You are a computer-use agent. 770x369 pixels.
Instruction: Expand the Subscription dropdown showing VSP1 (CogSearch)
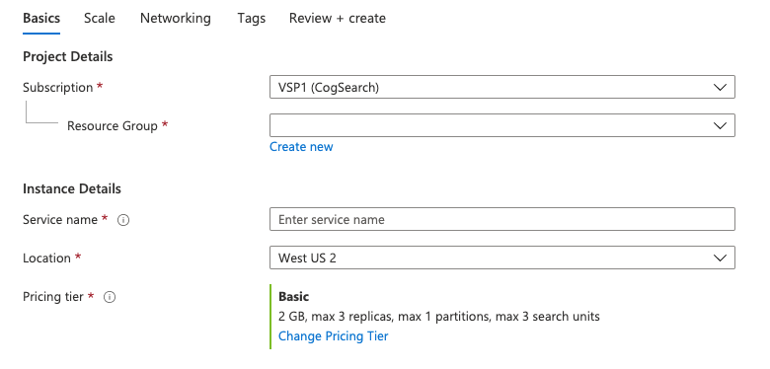(502, 87)
